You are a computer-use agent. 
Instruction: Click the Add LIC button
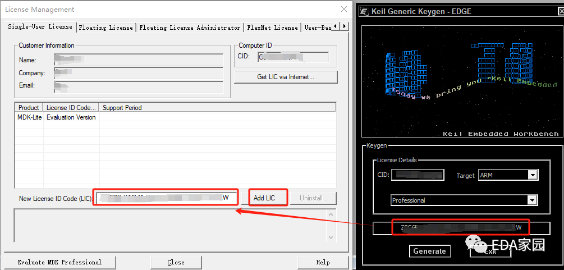[264, 198]
